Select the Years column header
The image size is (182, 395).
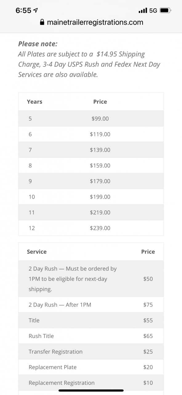34,102
